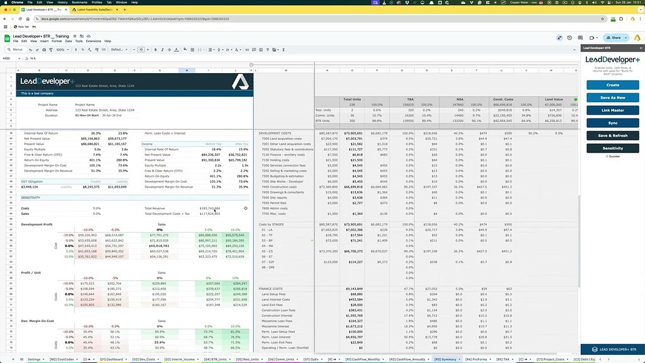Open the functions sigma menu
This screenshot has width=645, height=363.
(x=283, y=50)
